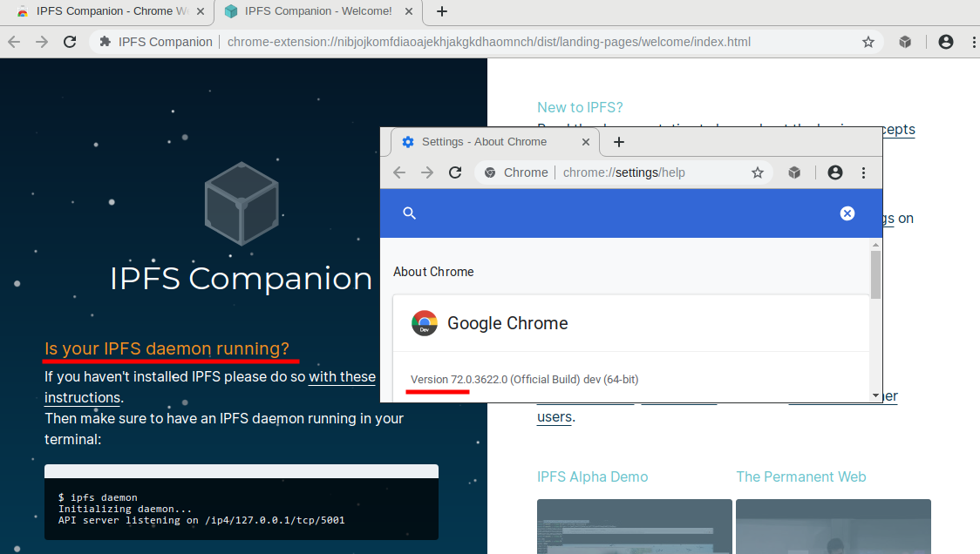Open a new tab in main browser window

tap(441, 11)
